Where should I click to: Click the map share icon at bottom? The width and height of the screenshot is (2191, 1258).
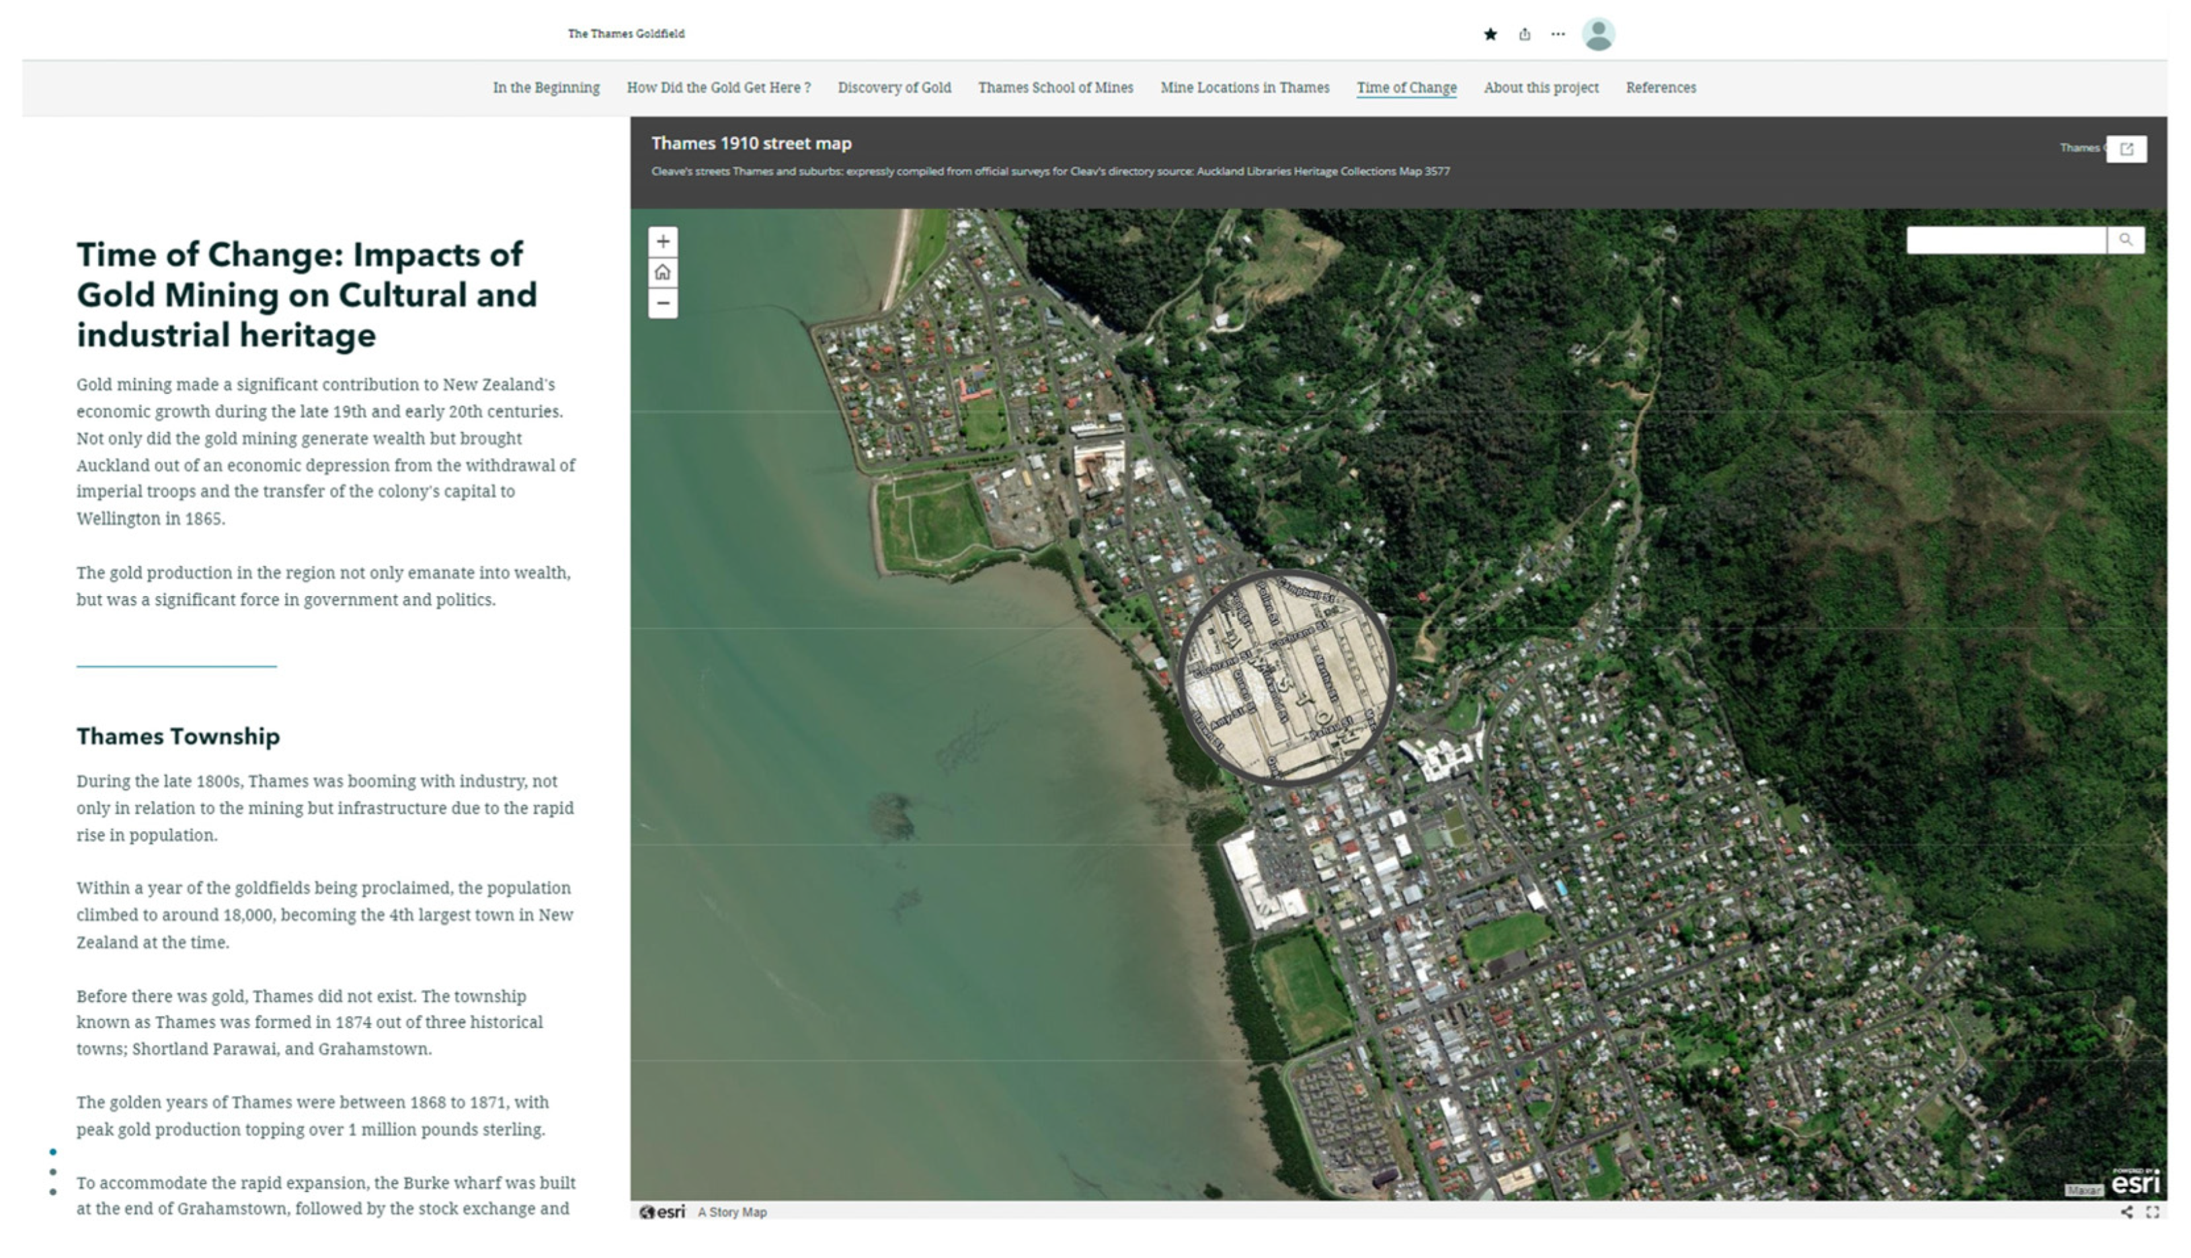pos(2126,1212)
